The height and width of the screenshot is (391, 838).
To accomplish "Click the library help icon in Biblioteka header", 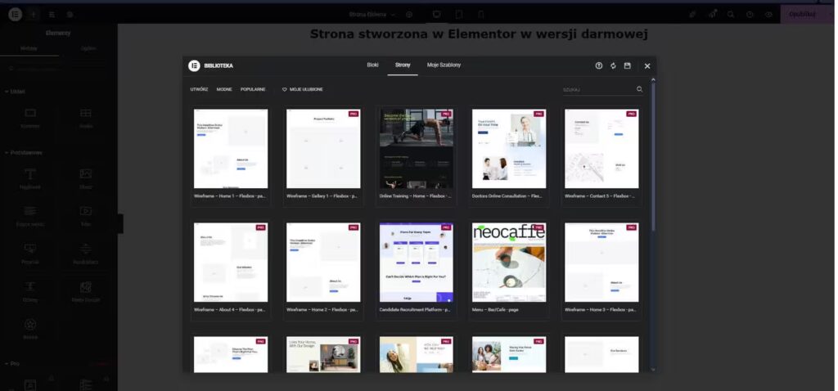I will 598,65.
